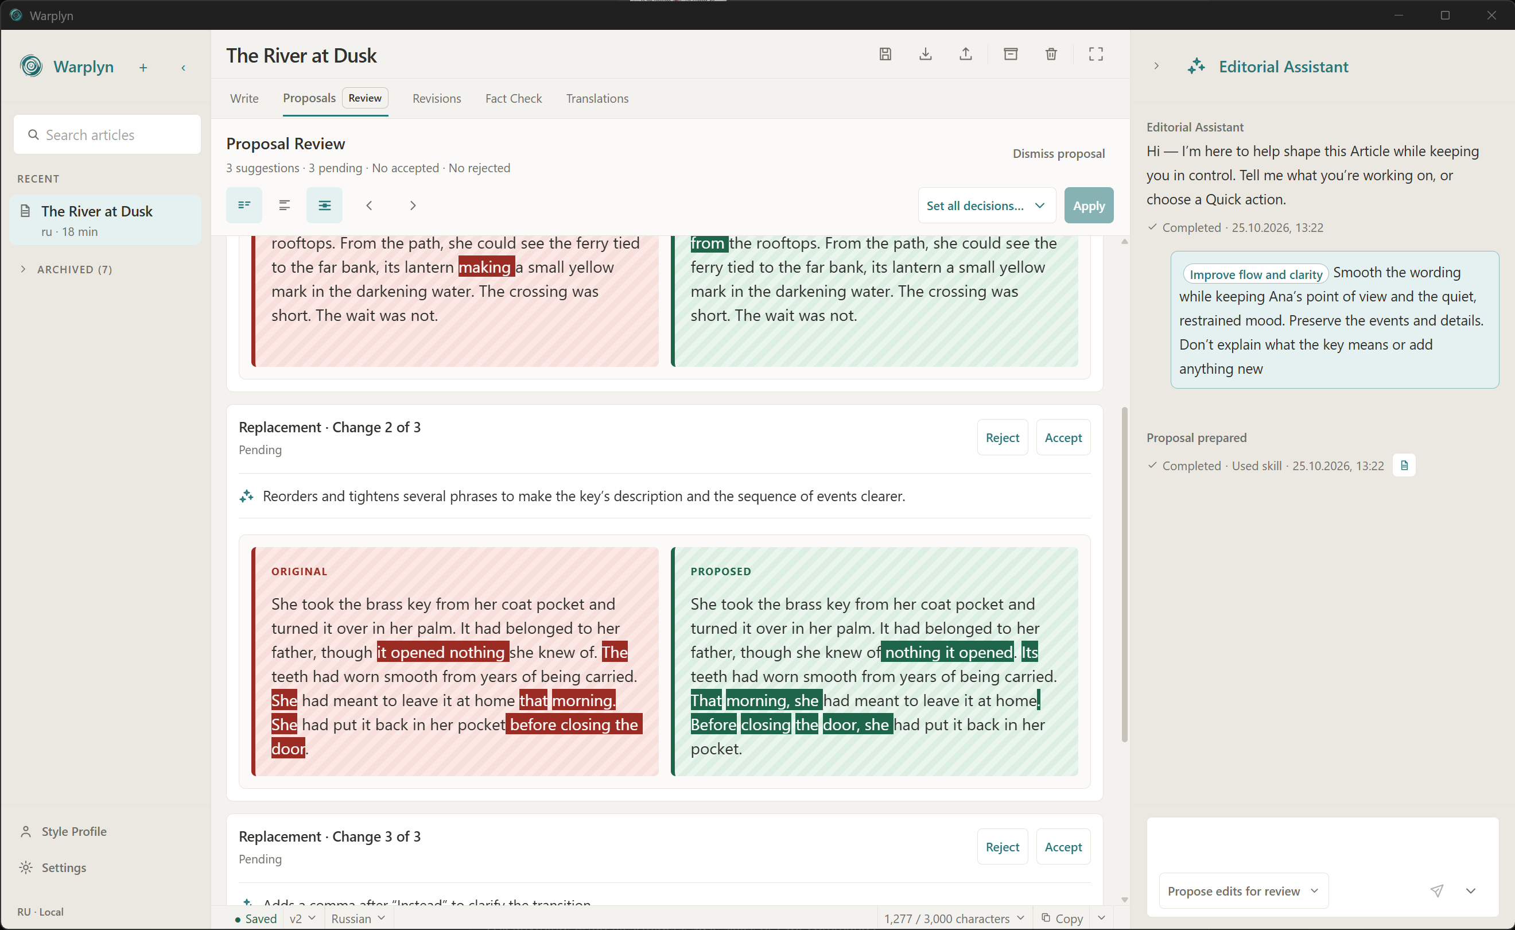Click the Apply button
Screen dimensions: 1515x930
pyautogui.click(x=1088, y=206)
